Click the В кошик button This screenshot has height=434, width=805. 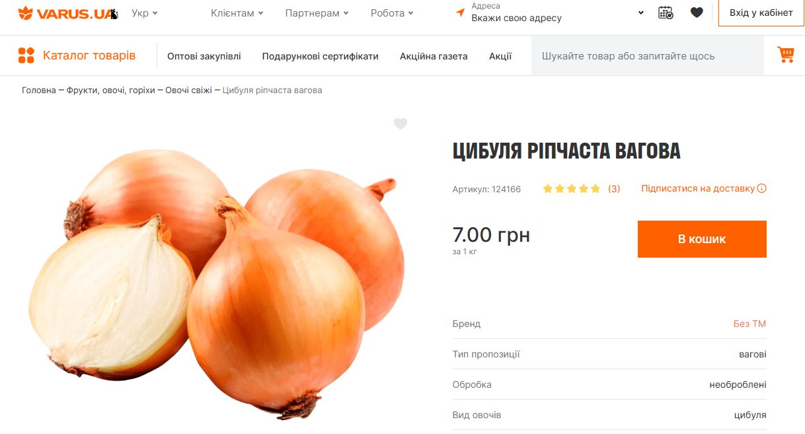click(x=702, y=239)
